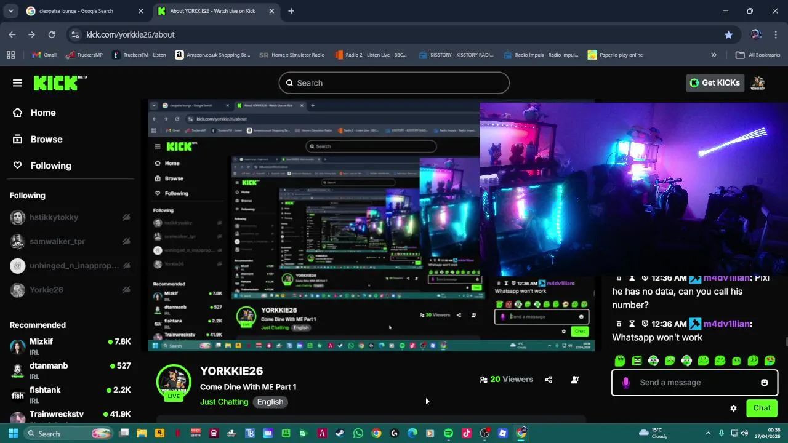Click the angry-face green quick emote
This screenshot has height=443, width=788.
(637, 361)
